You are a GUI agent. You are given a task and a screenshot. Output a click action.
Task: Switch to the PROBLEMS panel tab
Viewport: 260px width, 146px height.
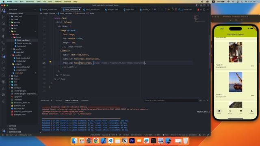coord(45,101)
